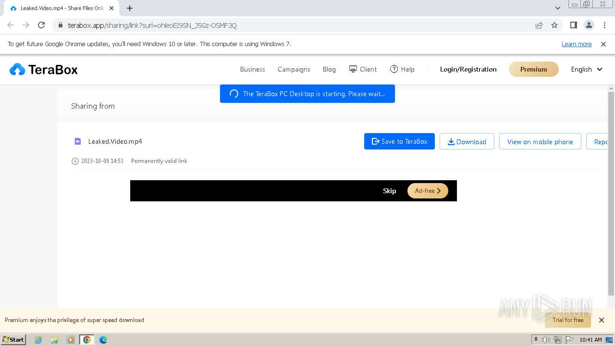Open File Explorer from taskbar

pyautogui.click(x=54, y=340)
